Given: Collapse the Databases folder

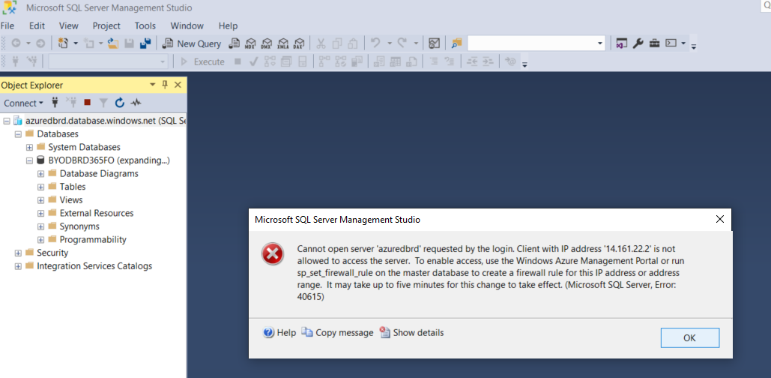Looking at the screenshot, I should [x=18, y=133].
